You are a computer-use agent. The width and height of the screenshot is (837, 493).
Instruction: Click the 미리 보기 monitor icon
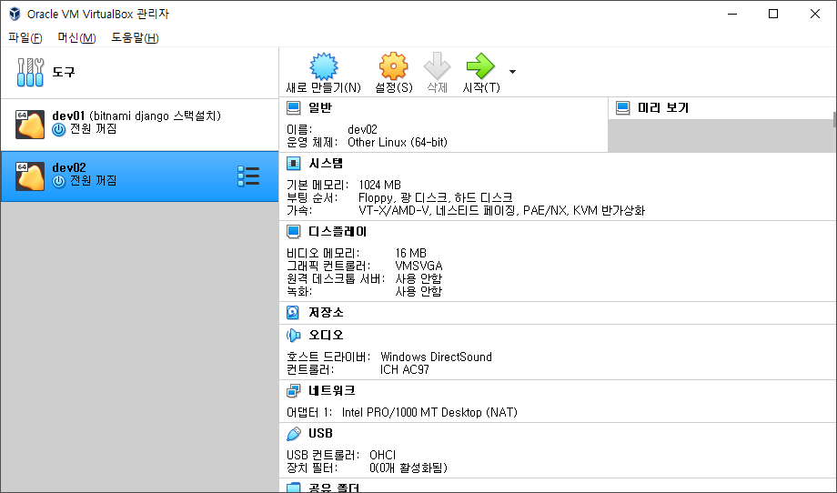(x=622, y=107)
